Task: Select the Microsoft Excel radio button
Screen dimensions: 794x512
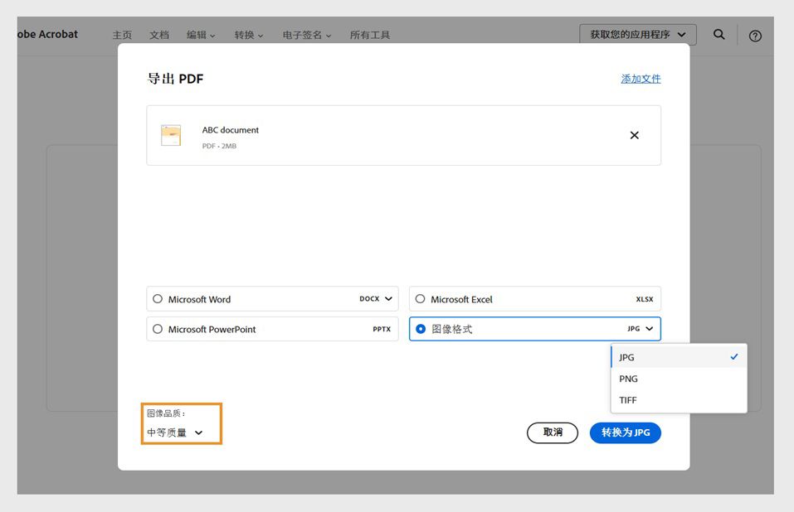Action: [420, 298]
